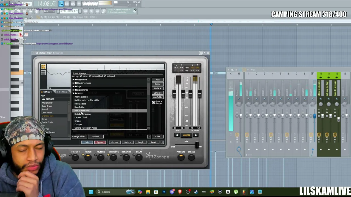Select the Amp Drainer distortion type
This screenshot has height=197, width=351.
[47, 103]
